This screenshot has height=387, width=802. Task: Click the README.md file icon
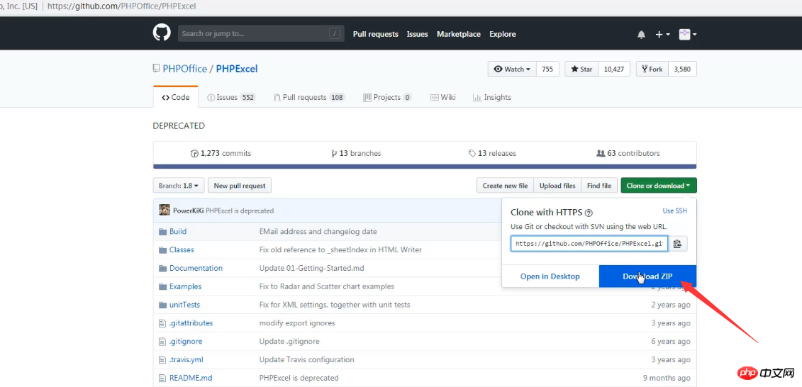point(162,378)
